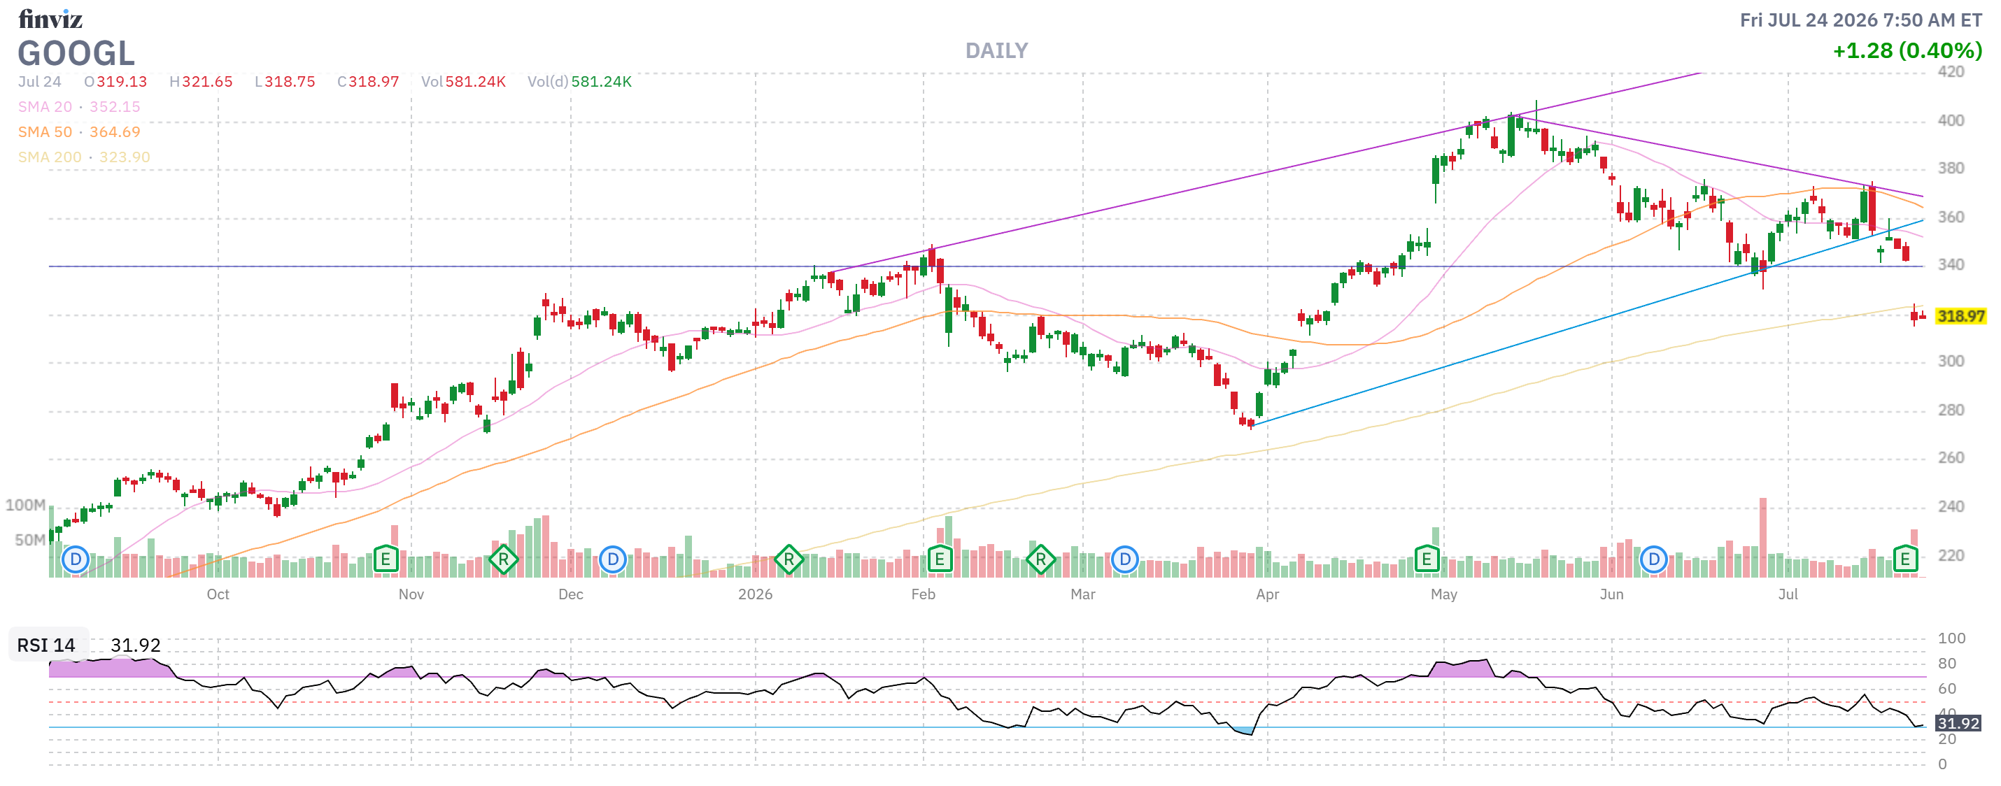This screenshot has width=2001, height=786.
Task: Click the October dividend D marker
Action: pos(76,559)
